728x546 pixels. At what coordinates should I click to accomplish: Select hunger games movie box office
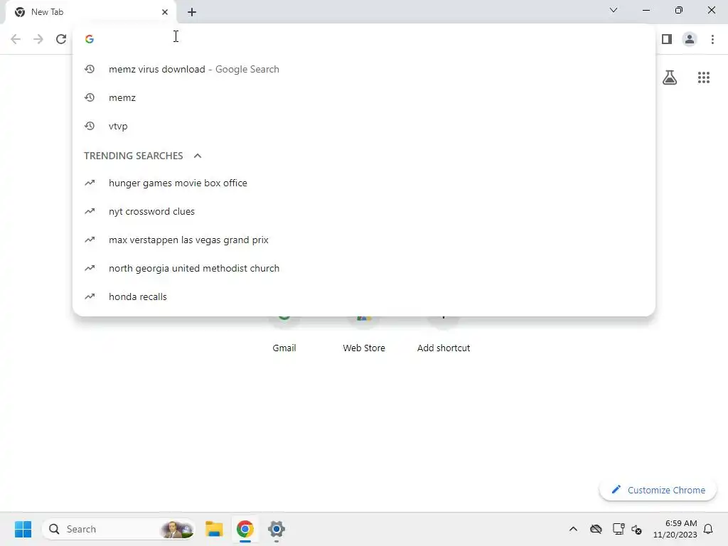[x=363, y=183]
